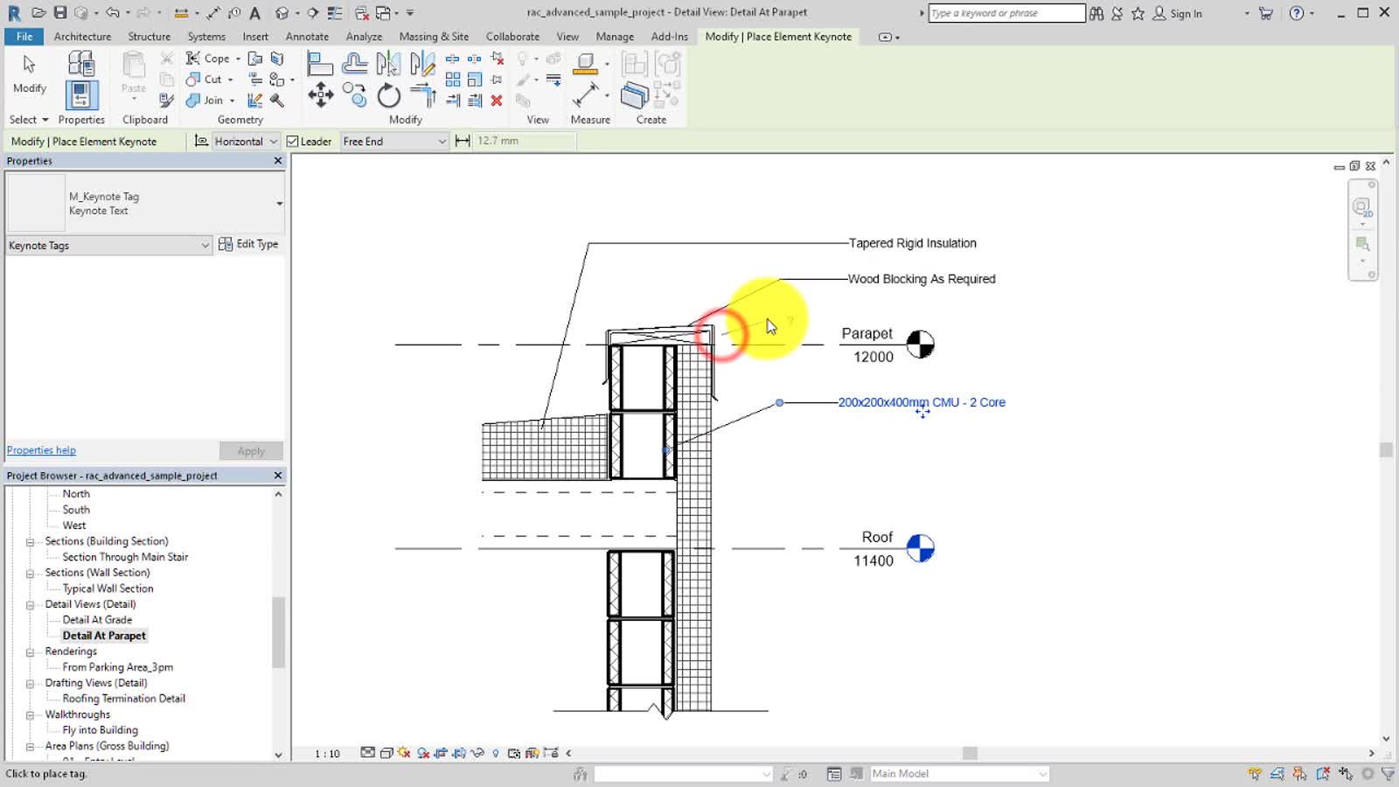Image resolution: width=1399 pixels, height=787 pixels.
Task: Toggle Sun Path icon in view control bar
Action: [404, 753]
